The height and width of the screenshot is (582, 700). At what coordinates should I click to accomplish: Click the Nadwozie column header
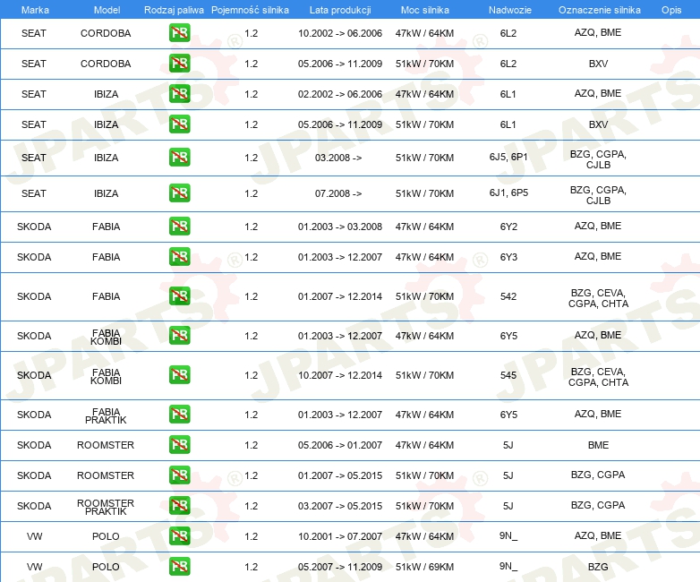point(510,10)
